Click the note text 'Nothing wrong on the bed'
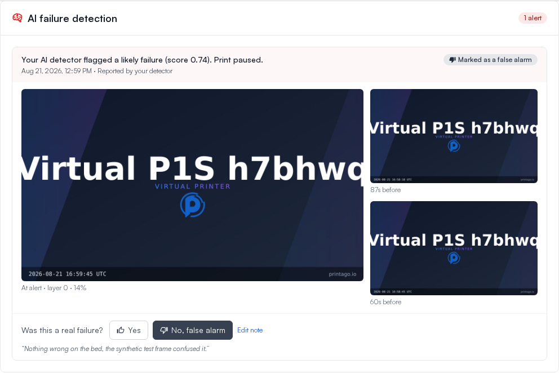This screenshot has height=373, width=559. [x=116, y=349]
